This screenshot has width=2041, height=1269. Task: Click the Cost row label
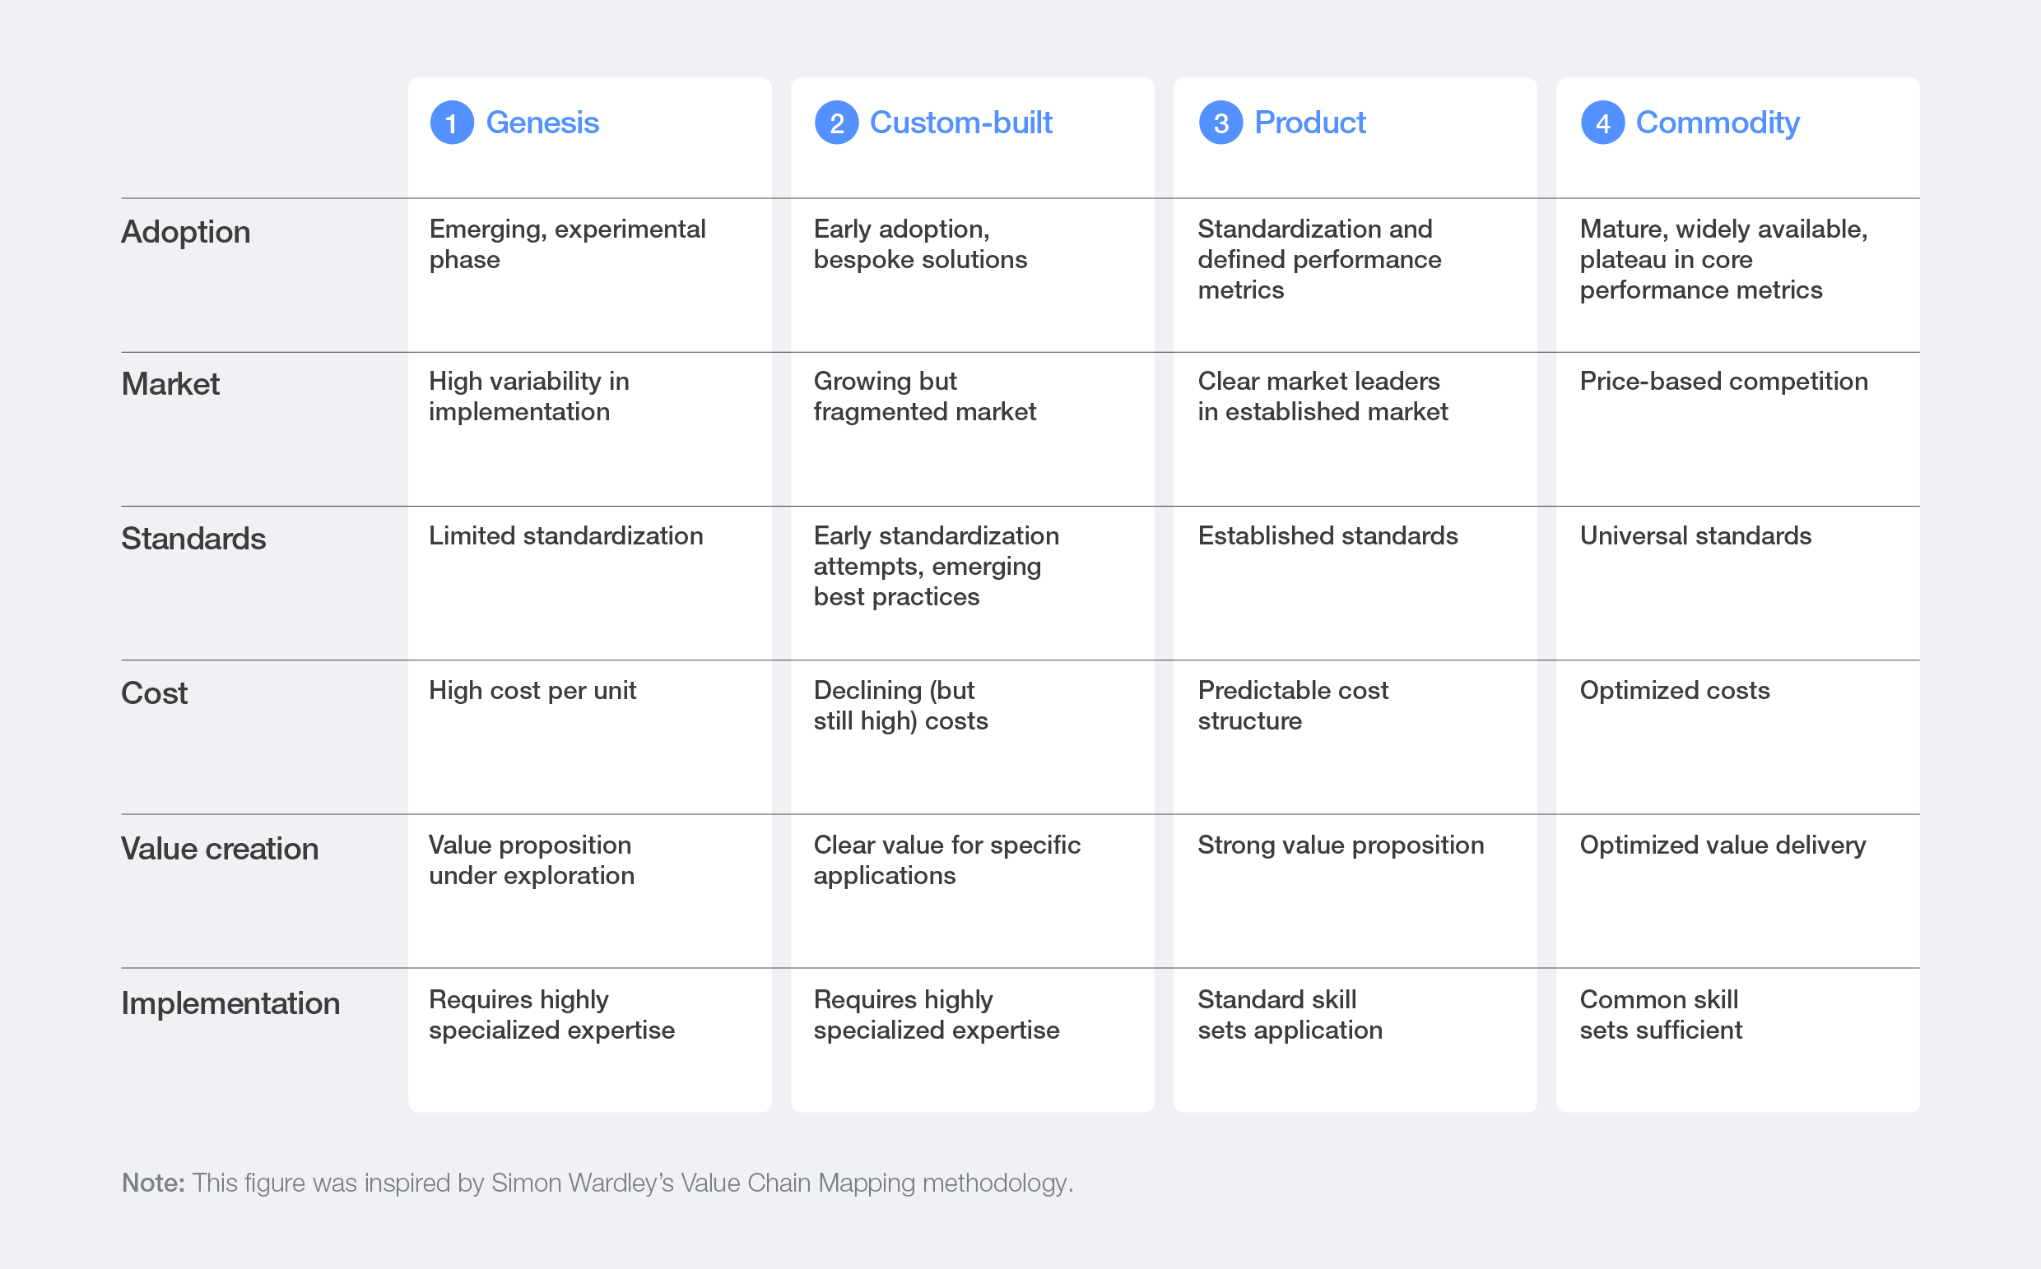[155, 693]
